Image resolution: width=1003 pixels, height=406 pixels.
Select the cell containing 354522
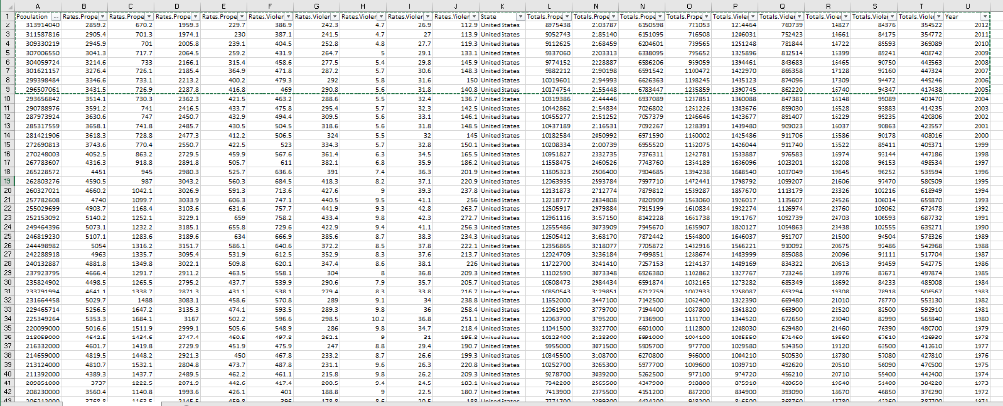(x=921, y=23)
